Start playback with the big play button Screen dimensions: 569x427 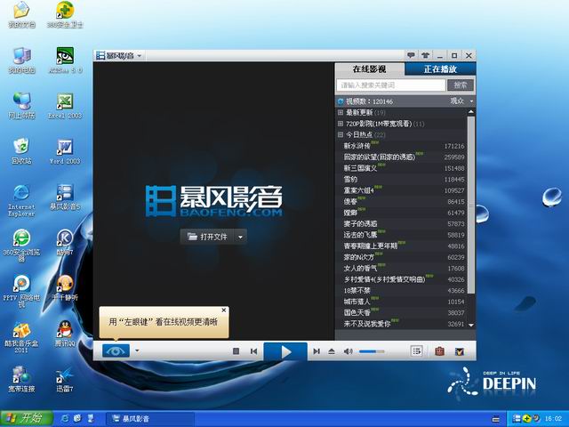(x=285, y=351)
